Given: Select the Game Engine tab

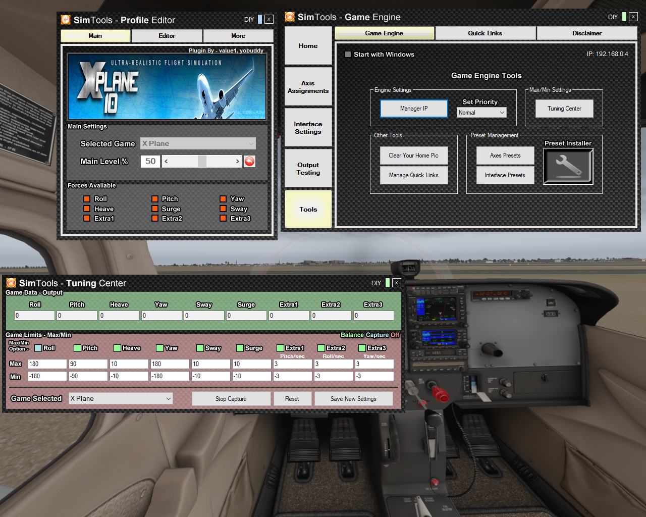Looking at the screenshot, I should coord(384,33).
